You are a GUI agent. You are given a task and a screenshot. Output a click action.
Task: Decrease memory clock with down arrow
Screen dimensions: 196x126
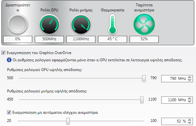[x=189, y=101]
